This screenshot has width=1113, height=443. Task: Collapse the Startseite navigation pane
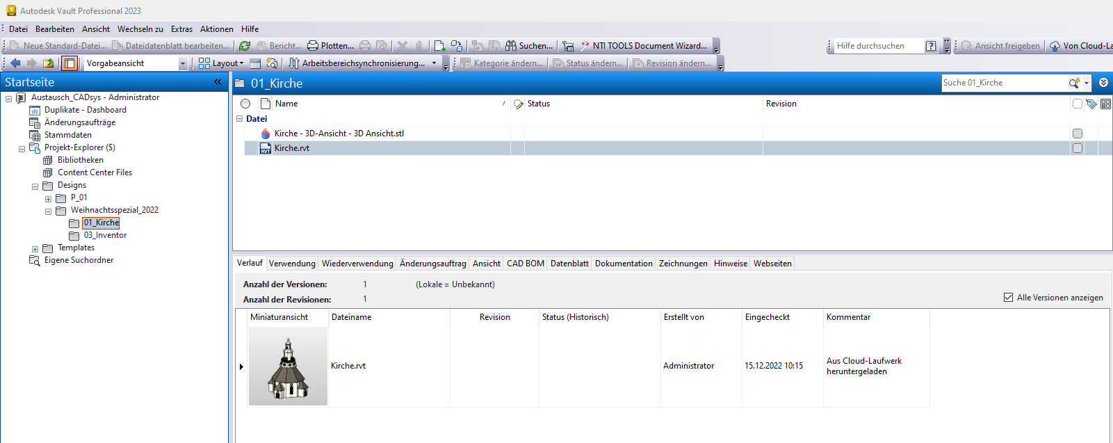coord(218,82)
